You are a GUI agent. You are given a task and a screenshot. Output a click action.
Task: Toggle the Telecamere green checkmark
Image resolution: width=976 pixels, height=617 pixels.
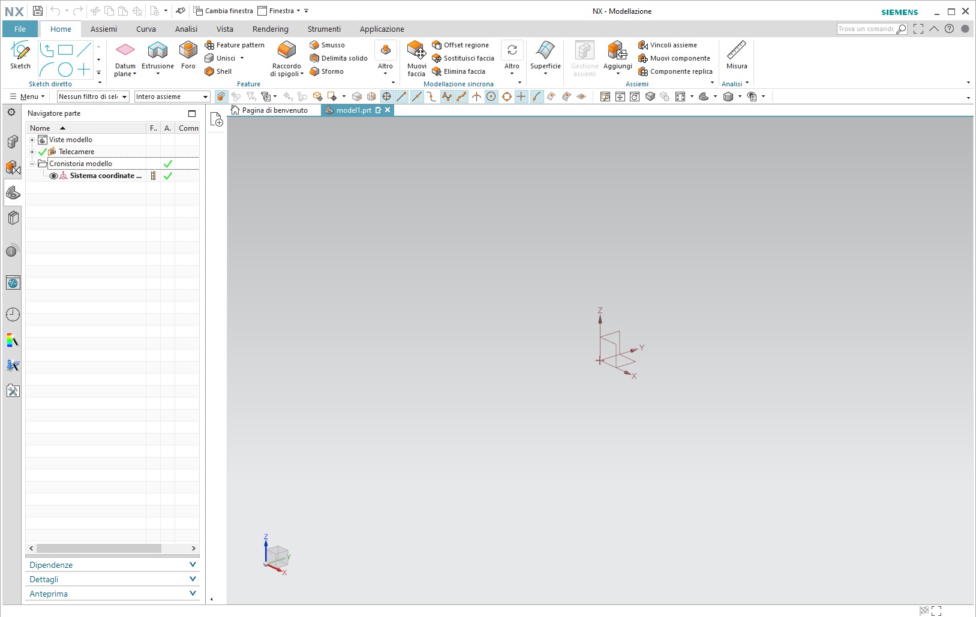(x=43, y=152)
